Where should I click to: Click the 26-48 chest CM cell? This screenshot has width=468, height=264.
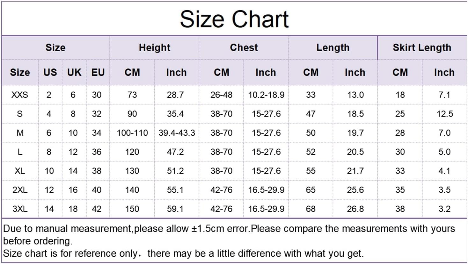pyautogui.click(x=221, y=95)
